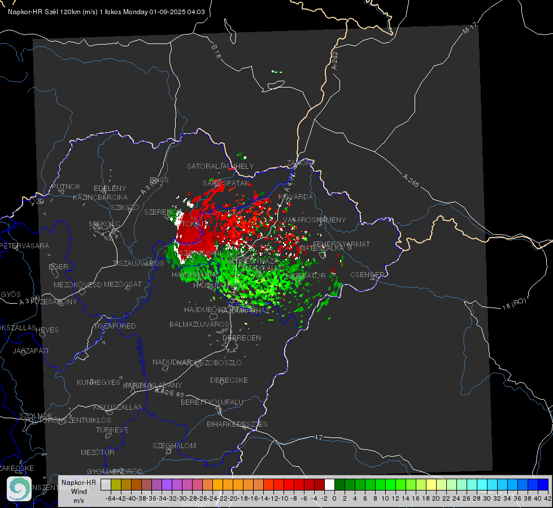Viewport: 553px width, 508px height.
Task: Click the white swatch between -2 and 0
Action: point(329,484)
